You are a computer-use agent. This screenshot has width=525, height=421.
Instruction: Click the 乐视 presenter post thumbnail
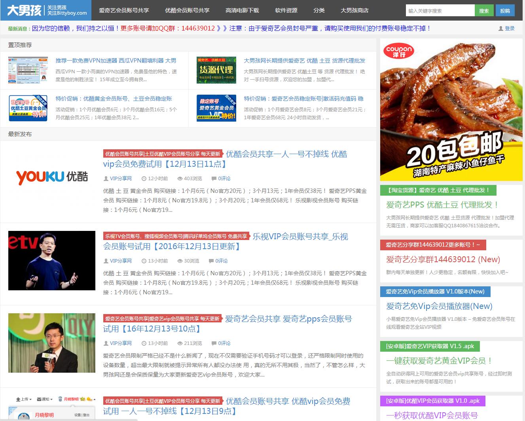[x=52, y=261]
